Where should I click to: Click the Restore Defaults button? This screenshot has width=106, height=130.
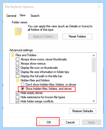[83, 111]
